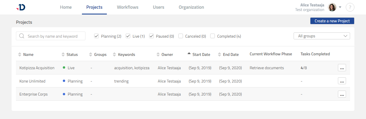Toggle the Paused status checkbox
This screenshot has width=366, height=119.
tap(151, 36)
